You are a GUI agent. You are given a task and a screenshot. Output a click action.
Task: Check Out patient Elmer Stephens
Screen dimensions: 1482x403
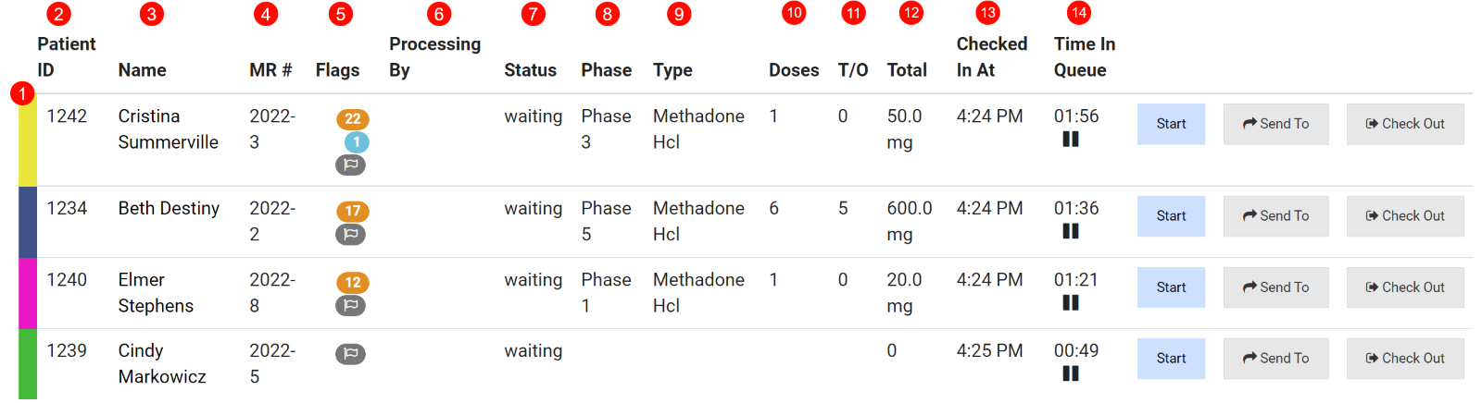1405,287
